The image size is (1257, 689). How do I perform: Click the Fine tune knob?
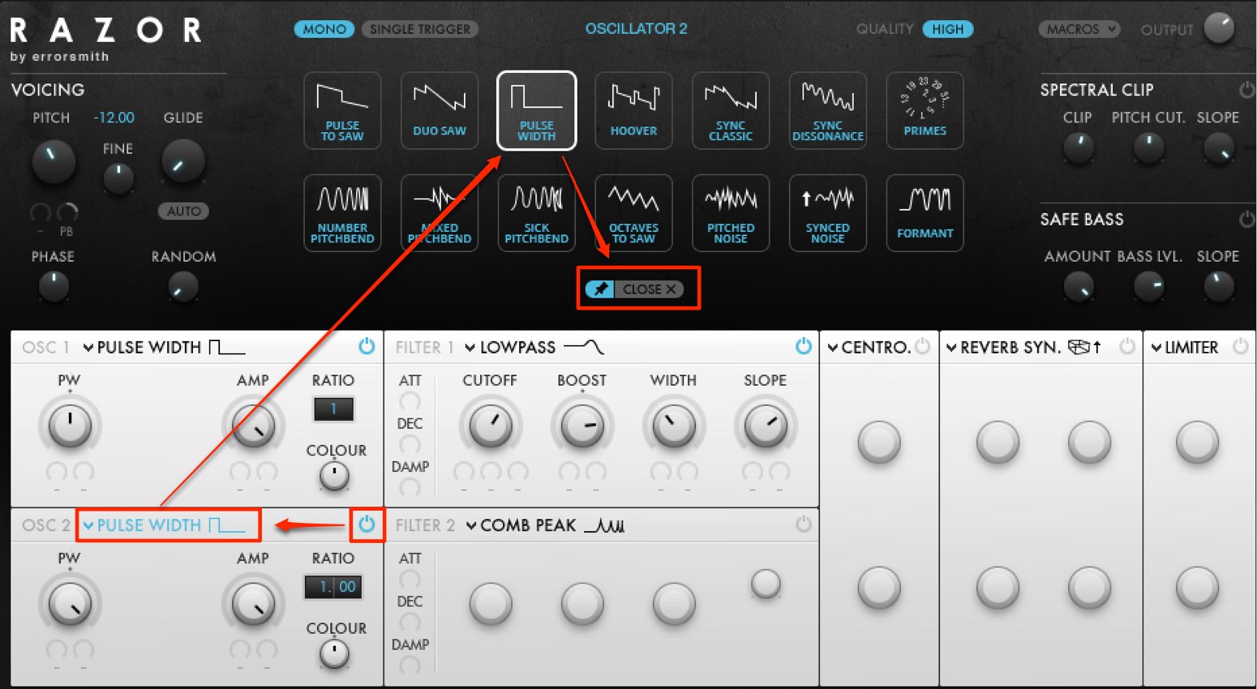pos(118,178)
